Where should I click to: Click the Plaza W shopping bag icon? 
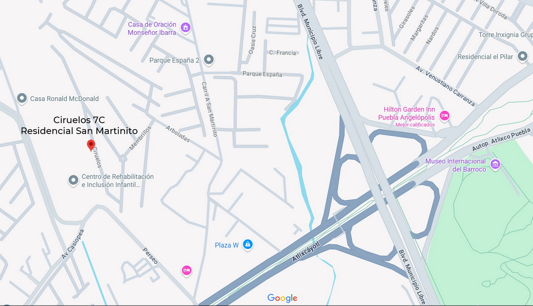(248, 245)
